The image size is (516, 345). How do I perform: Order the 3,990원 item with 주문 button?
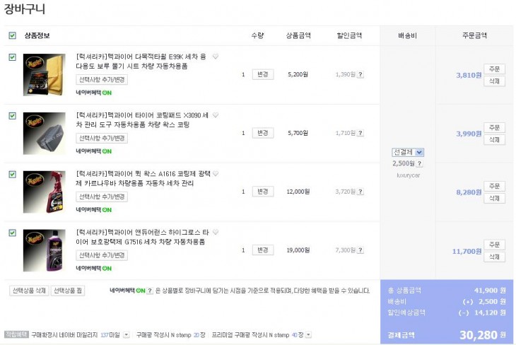coord(494,128)
